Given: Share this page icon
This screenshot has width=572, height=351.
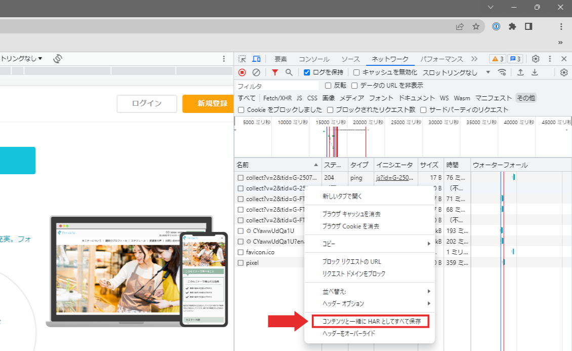Looking at the screenshot, I should 460,26.
